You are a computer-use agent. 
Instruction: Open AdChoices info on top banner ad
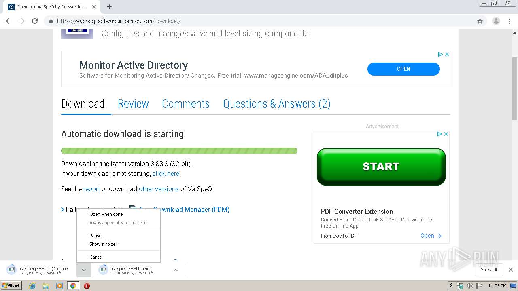point(440,54)
